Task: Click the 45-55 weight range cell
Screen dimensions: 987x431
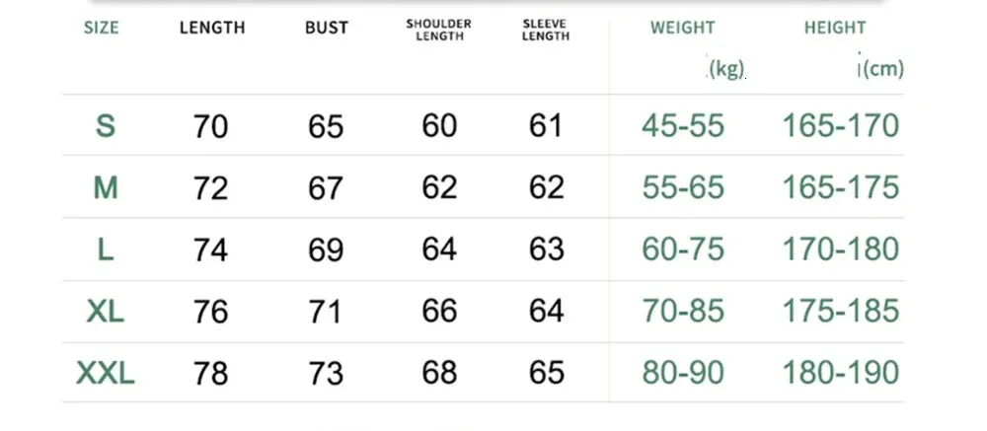Action: 683,126
